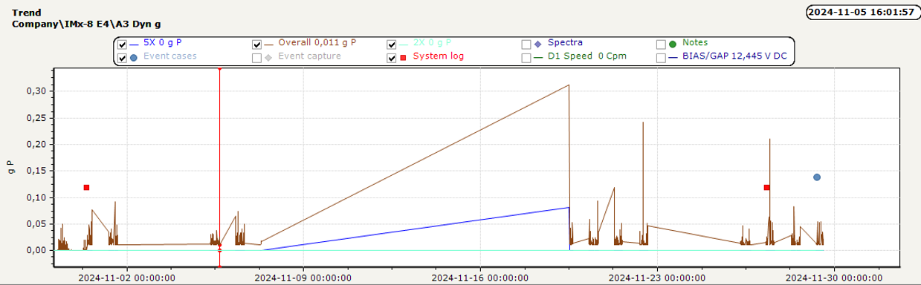The height and width of the screenshot is (285, 921).
Task: Uncheck the Event cases checkbox
Action: (x=122, y=57)
